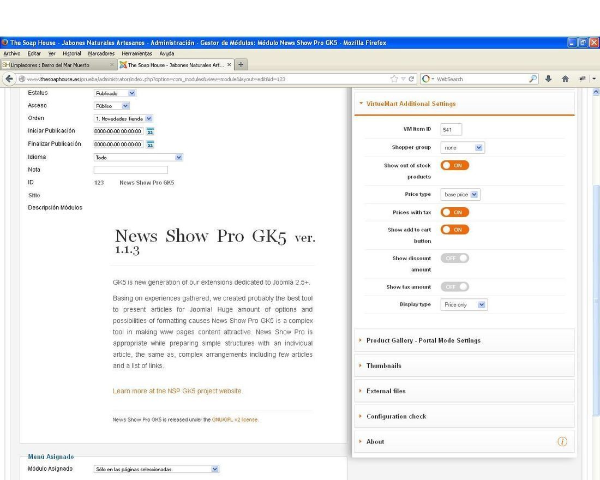This screenshot has height=480, width=600.
Task: Toggle Show add to cart button switch
Action: 454,230
